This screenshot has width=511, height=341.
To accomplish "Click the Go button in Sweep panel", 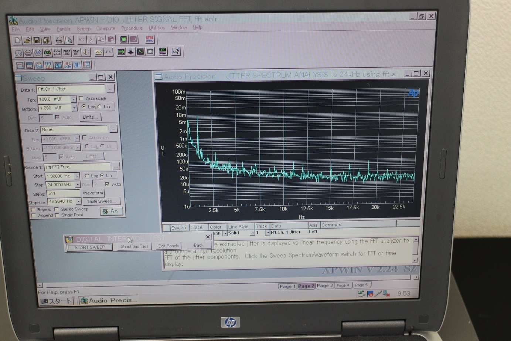I will tap(111, 211).
